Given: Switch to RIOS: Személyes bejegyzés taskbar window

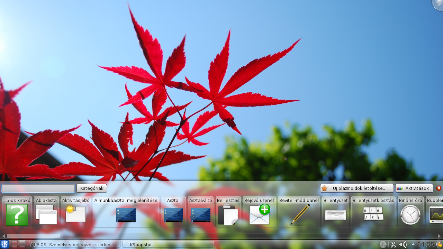Looking at the screenshot, I should pyautogui.click(x=75, y=245).
